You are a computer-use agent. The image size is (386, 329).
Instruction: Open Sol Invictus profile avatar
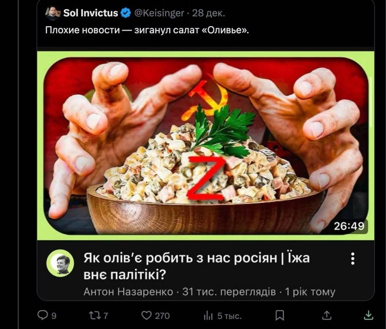tap(53, 13)
